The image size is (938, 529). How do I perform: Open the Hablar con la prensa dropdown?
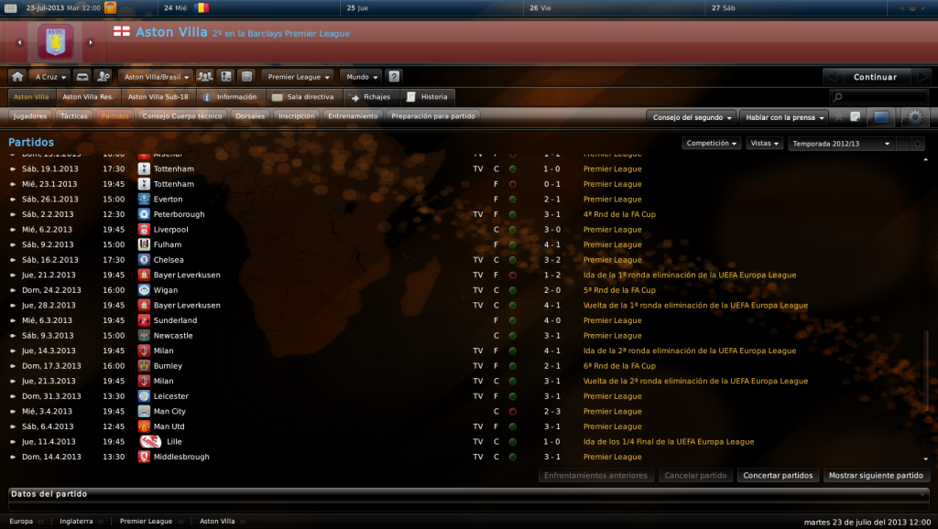[784, 117]
